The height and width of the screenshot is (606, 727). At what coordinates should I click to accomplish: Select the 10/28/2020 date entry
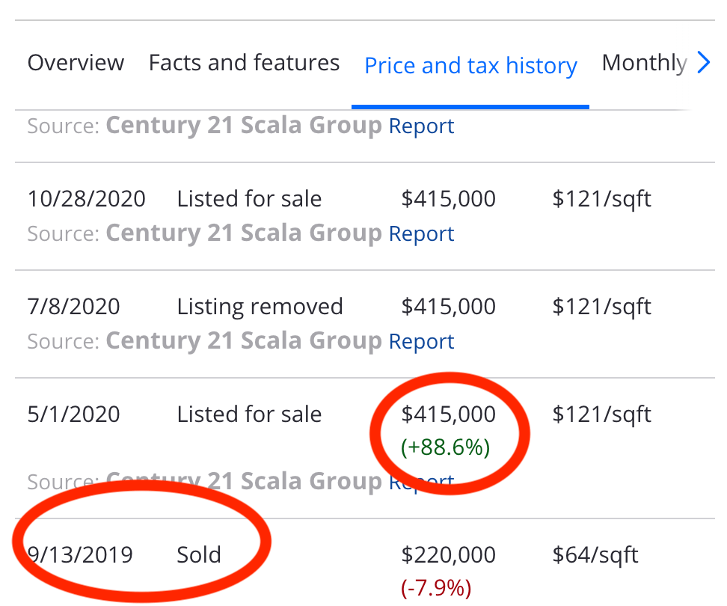pos(87,199)
